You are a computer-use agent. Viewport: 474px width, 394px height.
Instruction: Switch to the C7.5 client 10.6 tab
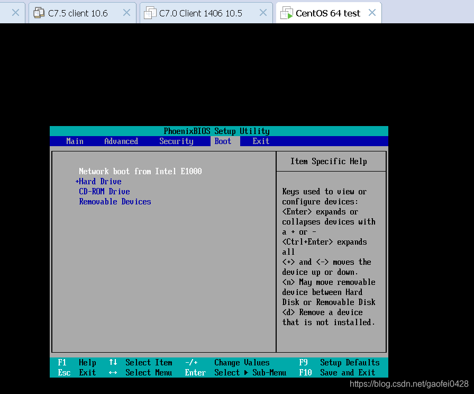click(x=83, y=13)
